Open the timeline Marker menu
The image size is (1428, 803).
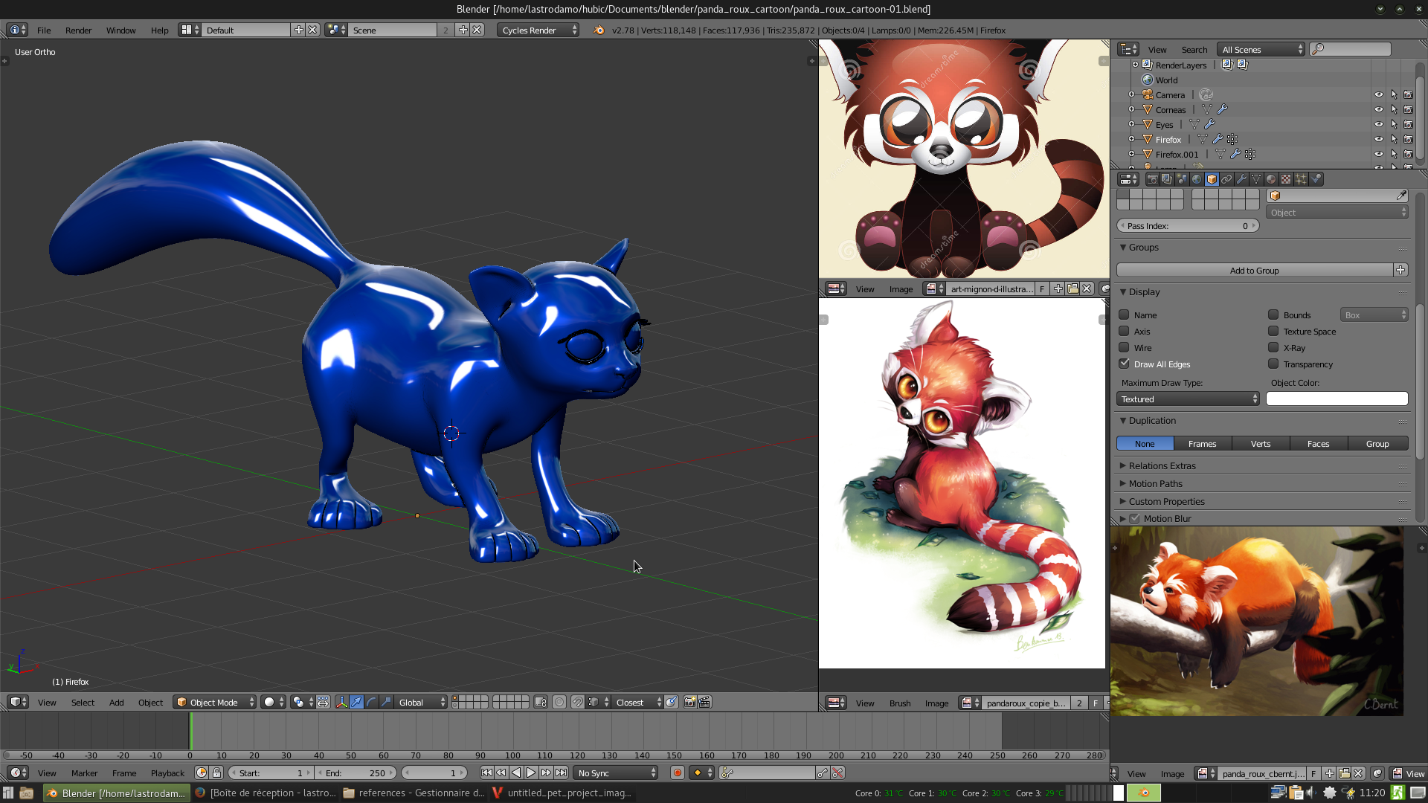(84, 773)
